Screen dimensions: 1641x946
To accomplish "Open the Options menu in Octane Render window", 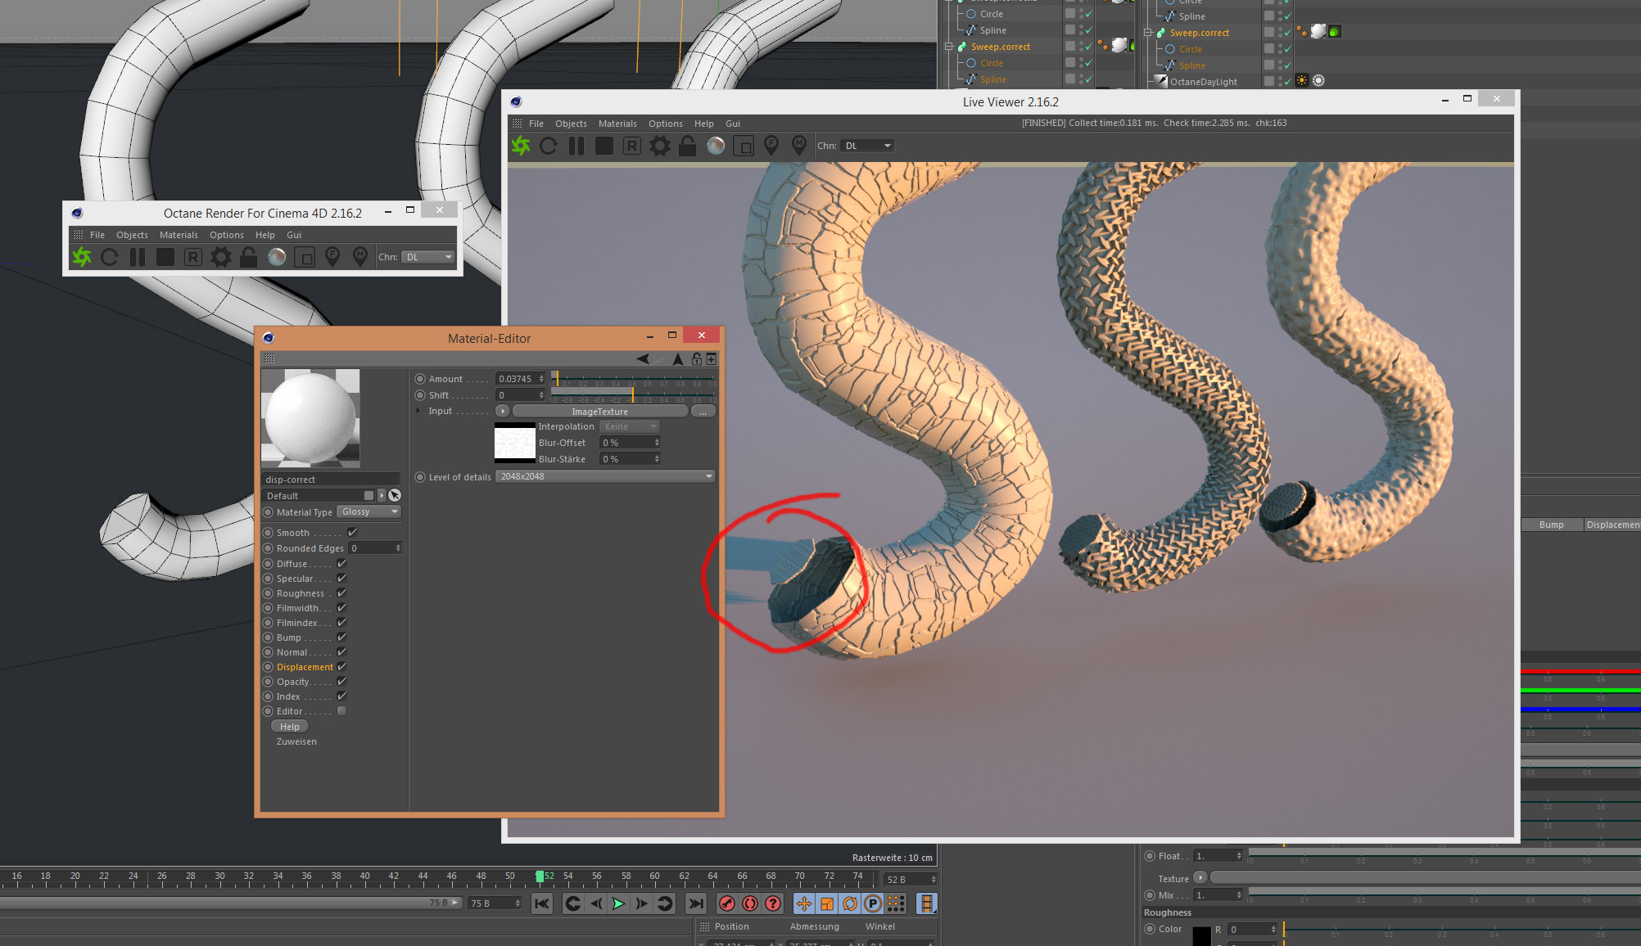I will [x=226, y=235].
